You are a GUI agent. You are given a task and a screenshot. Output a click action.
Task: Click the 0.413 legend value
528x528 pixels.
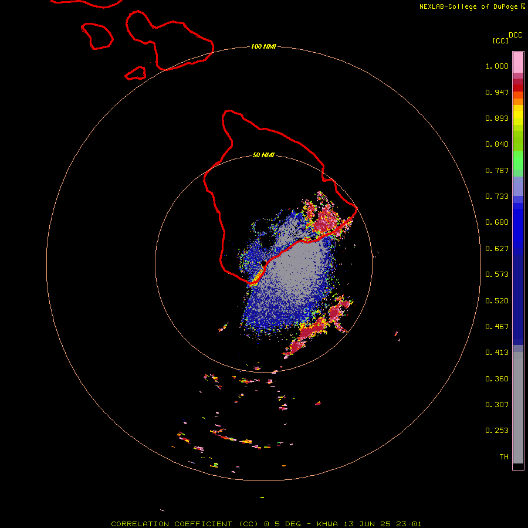pyautogui.click(x=497, y=353)
